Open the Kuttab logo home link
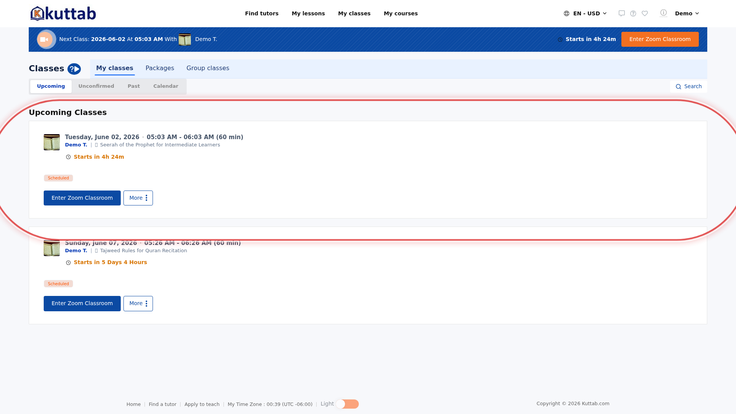Screen dimensions: 736x414 point(63,13)
